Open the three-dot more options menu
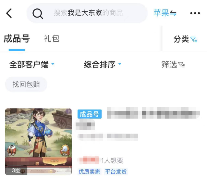Viewport: 207px width, 180px height. tap(195, 13)
